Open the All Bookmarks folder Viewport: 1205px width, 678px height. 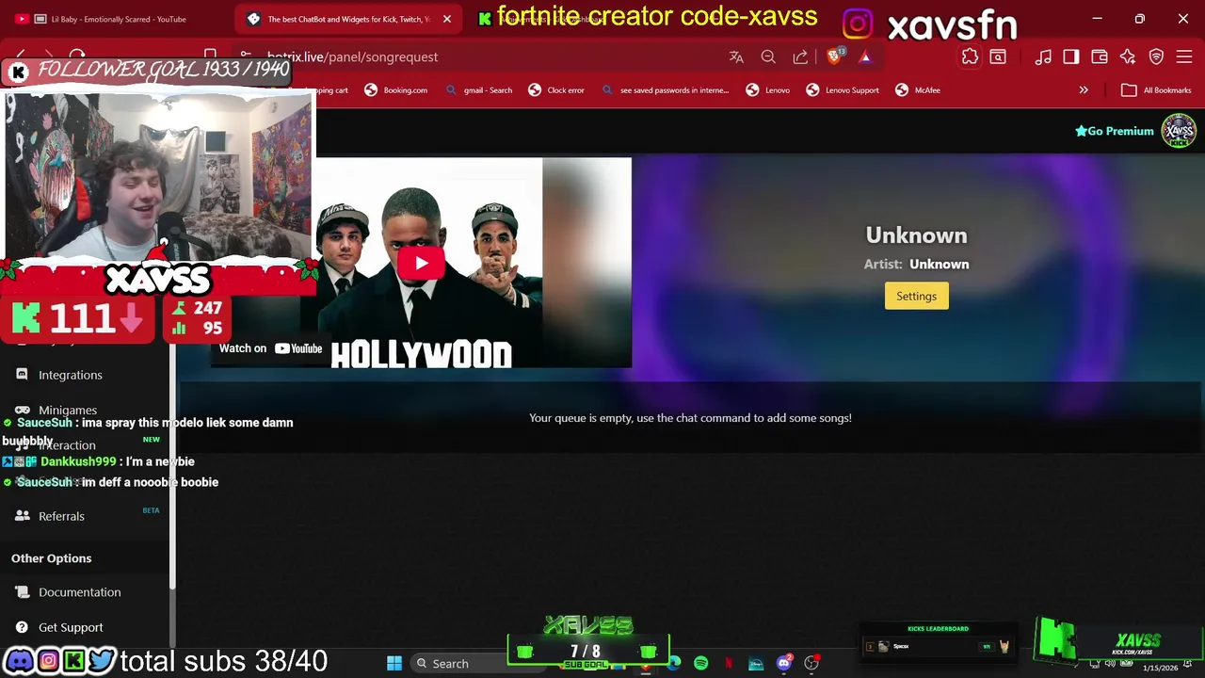coord(1156,90)
